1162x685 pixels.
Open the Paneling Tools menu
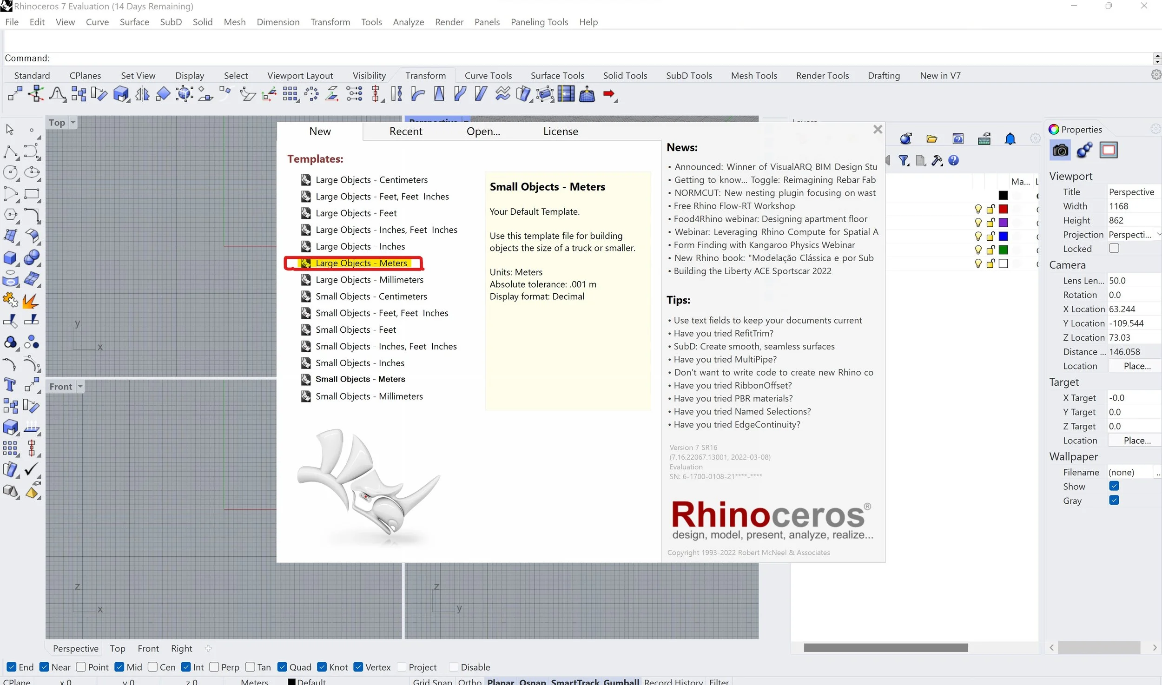[539, 22]
